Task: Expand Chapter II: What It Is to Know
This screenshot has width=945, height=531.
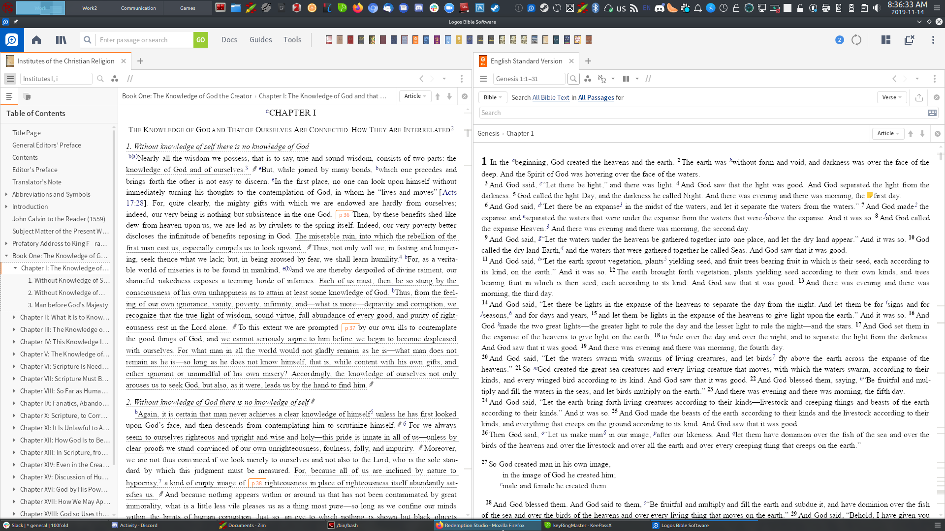Action: tap(14, 317)
